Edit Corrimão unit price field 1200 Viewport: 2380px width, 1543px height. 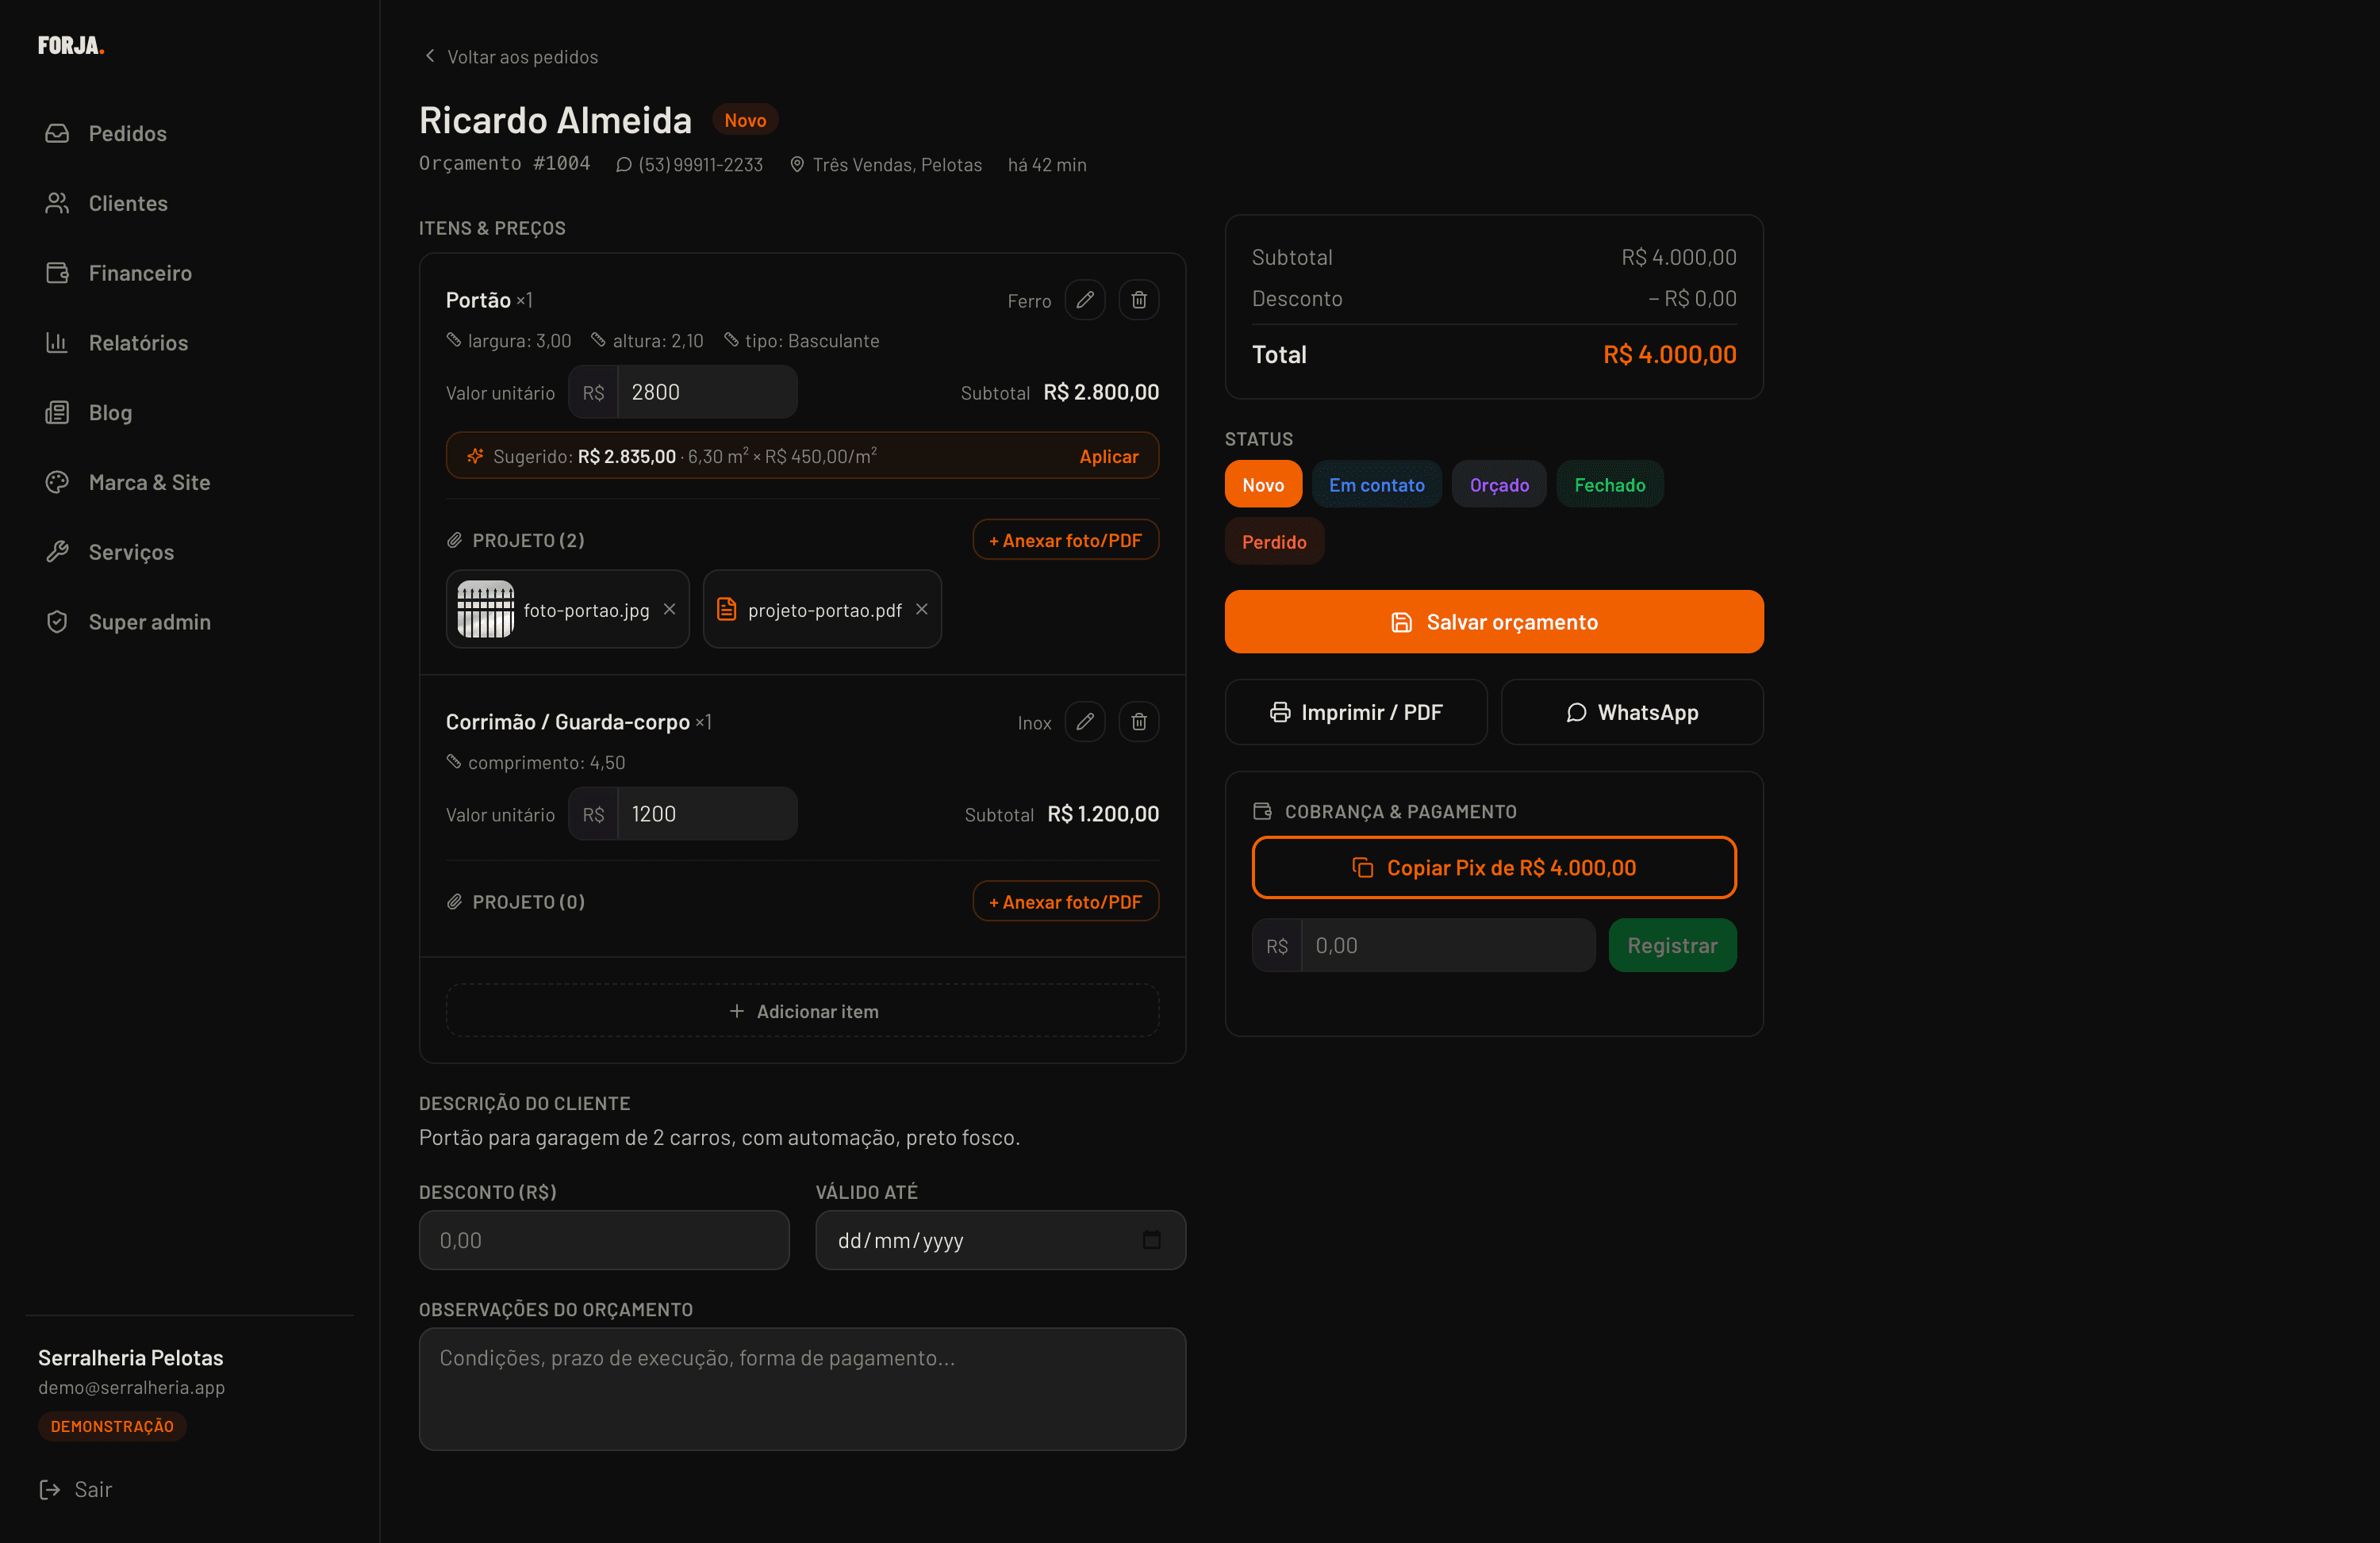707,814
